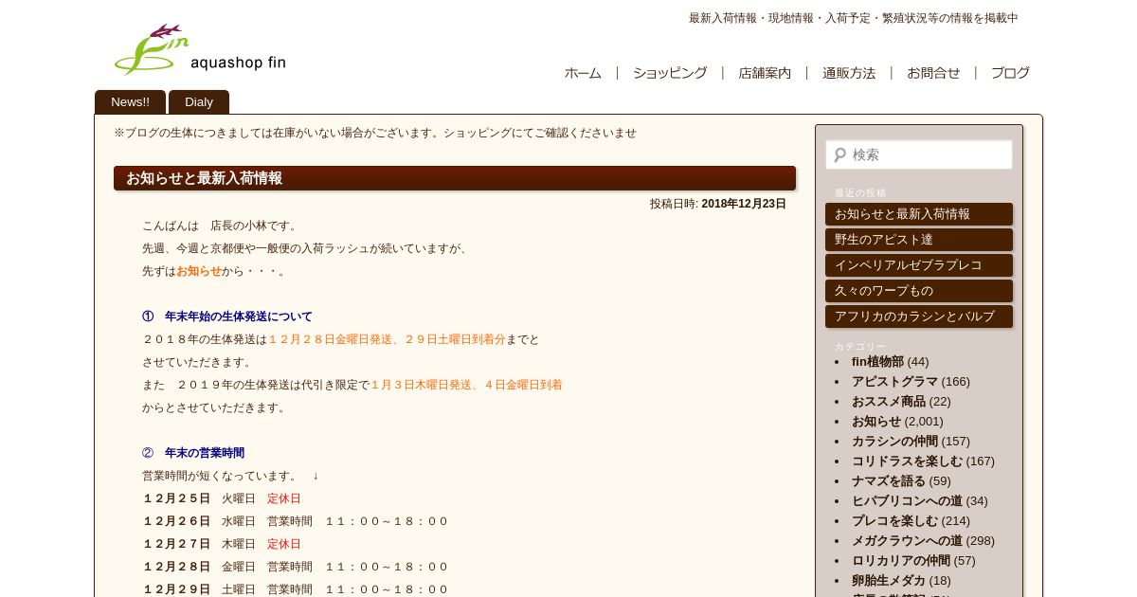Open the ショッピング menu item

(670, 73)
